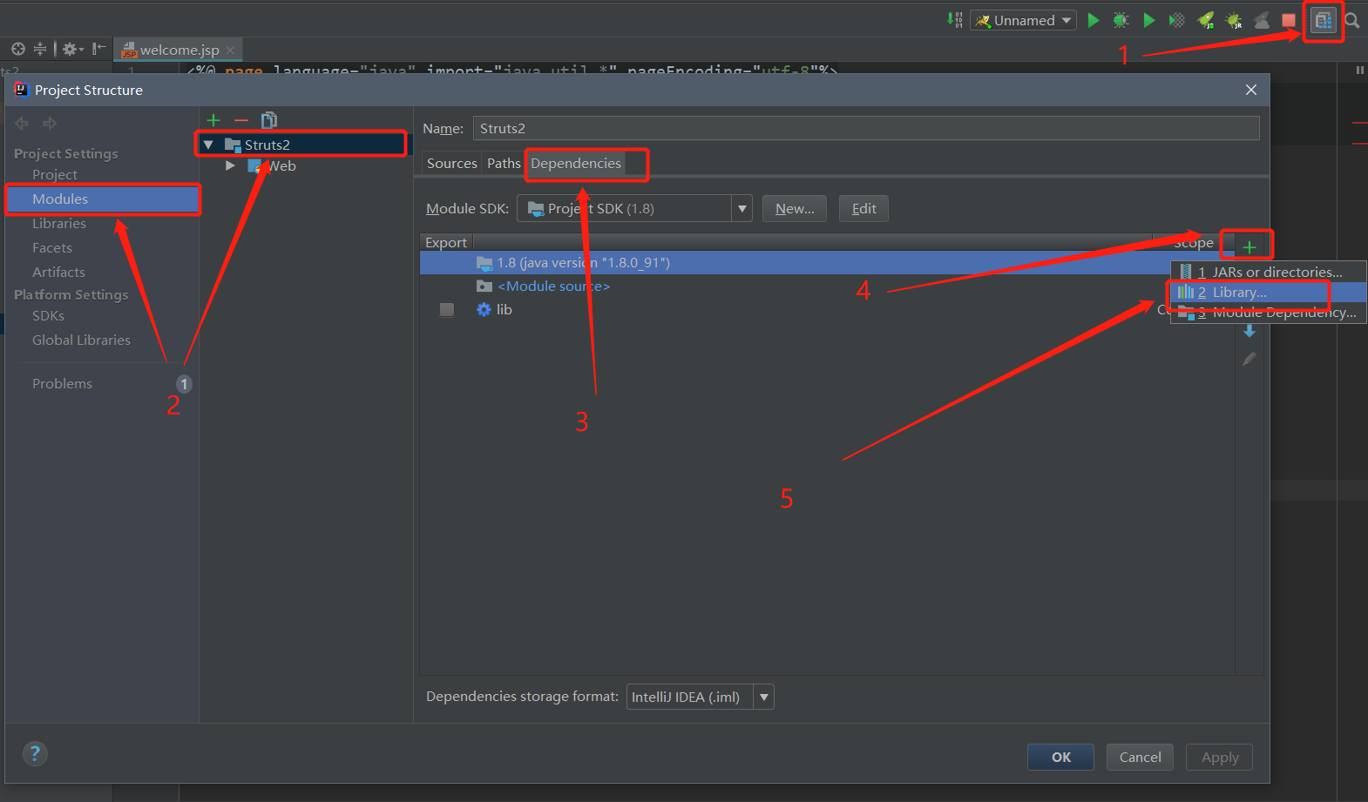Image resolution: width=1368 pixels, height=802 pixels.
Task: Select the Dependencies tab
Action: (576, 163)
